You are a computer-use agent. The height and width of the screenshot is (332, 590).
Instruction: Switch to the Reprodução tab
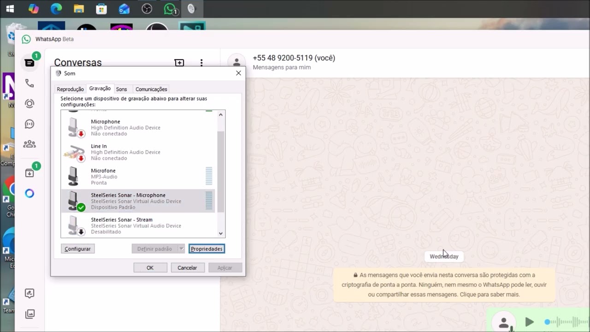coord(70,89)
